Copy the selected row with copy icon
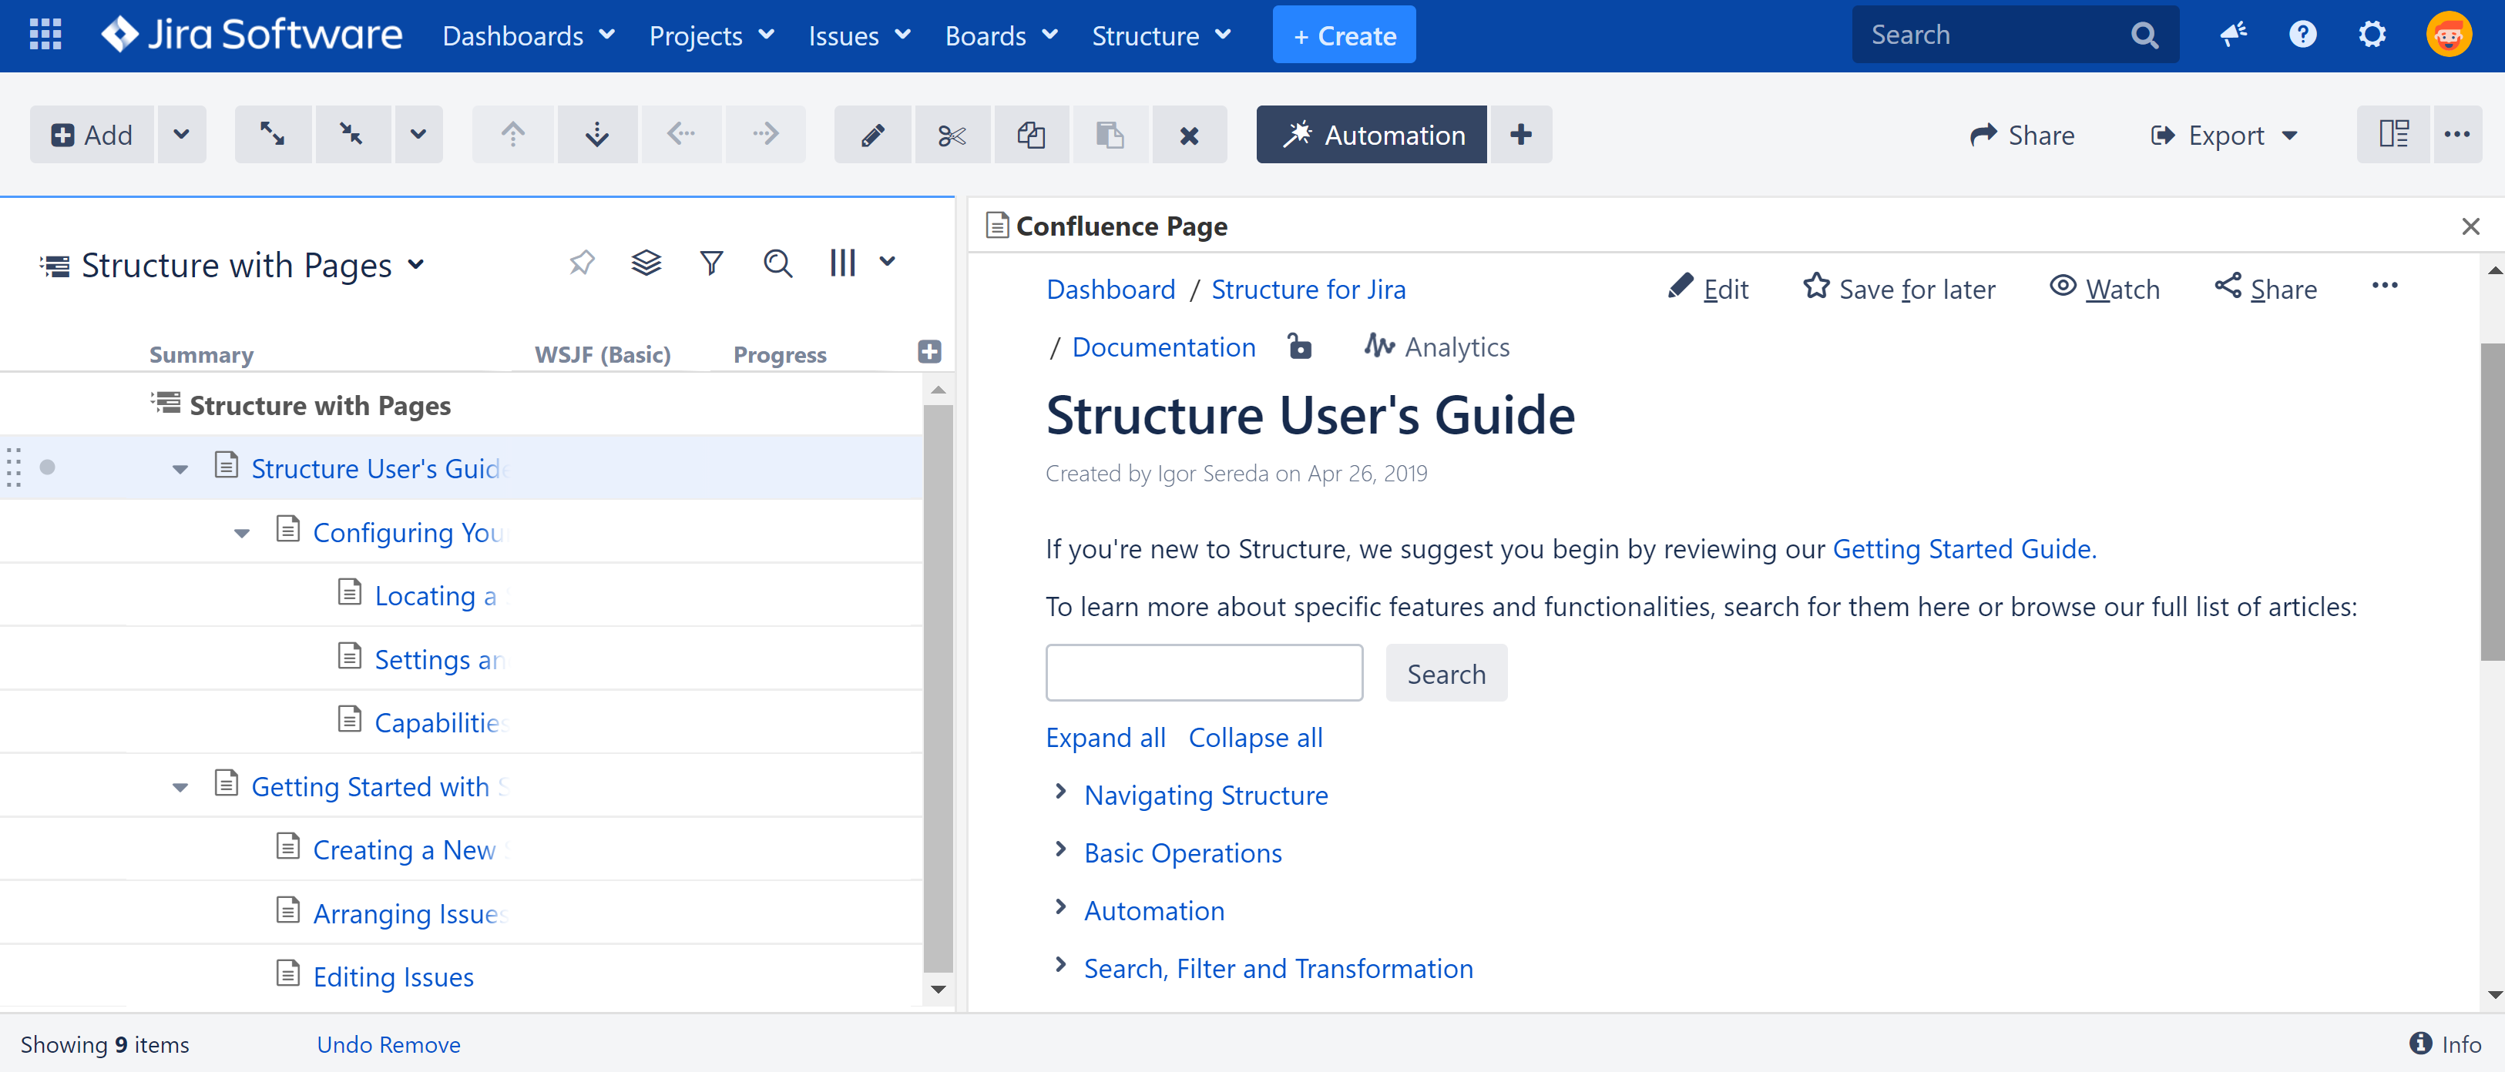 pos(1032,134)
